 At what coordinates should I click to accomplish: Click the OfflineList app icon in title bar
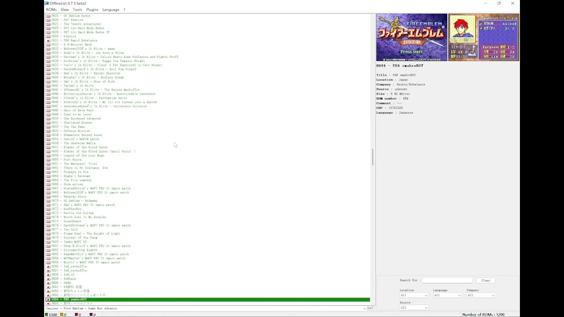pos(47,3)
